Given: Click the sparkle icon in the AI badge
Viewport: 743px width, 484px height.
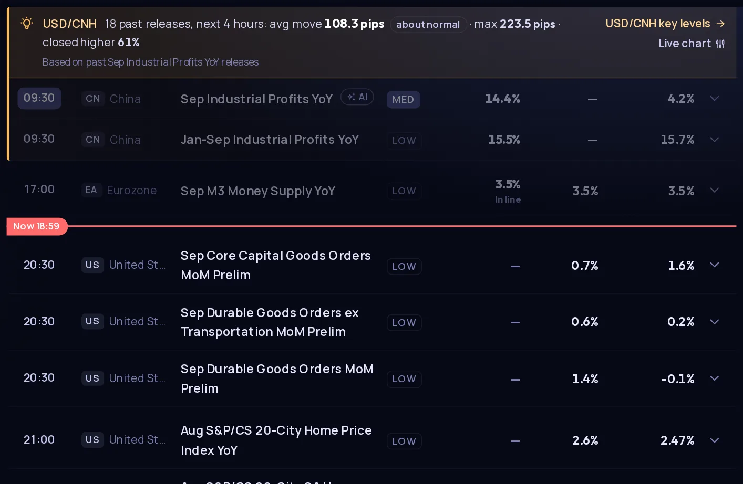Looking at the screenshot, I should click(x=351, y=97).
